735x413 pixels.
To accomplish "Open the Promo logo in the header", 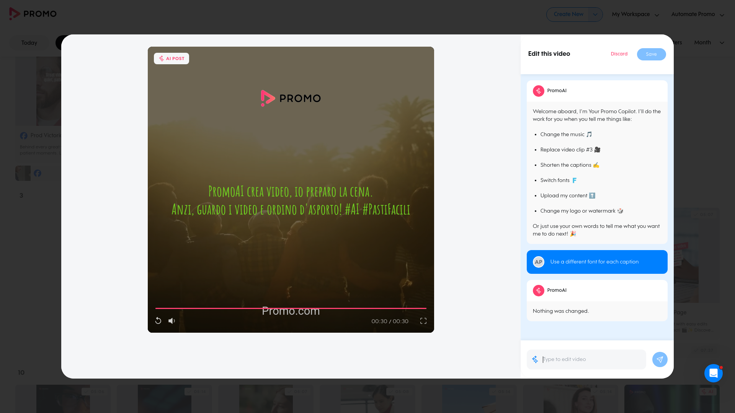I will pyautogui.click(x=33, y=14).
